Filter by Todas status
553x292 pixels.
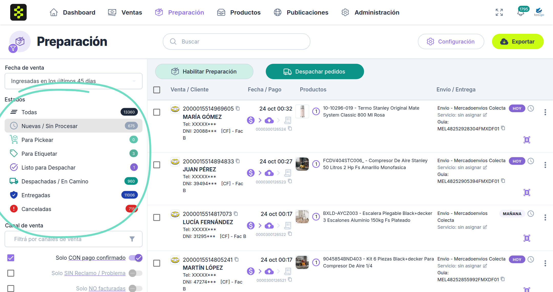point(73,112)
